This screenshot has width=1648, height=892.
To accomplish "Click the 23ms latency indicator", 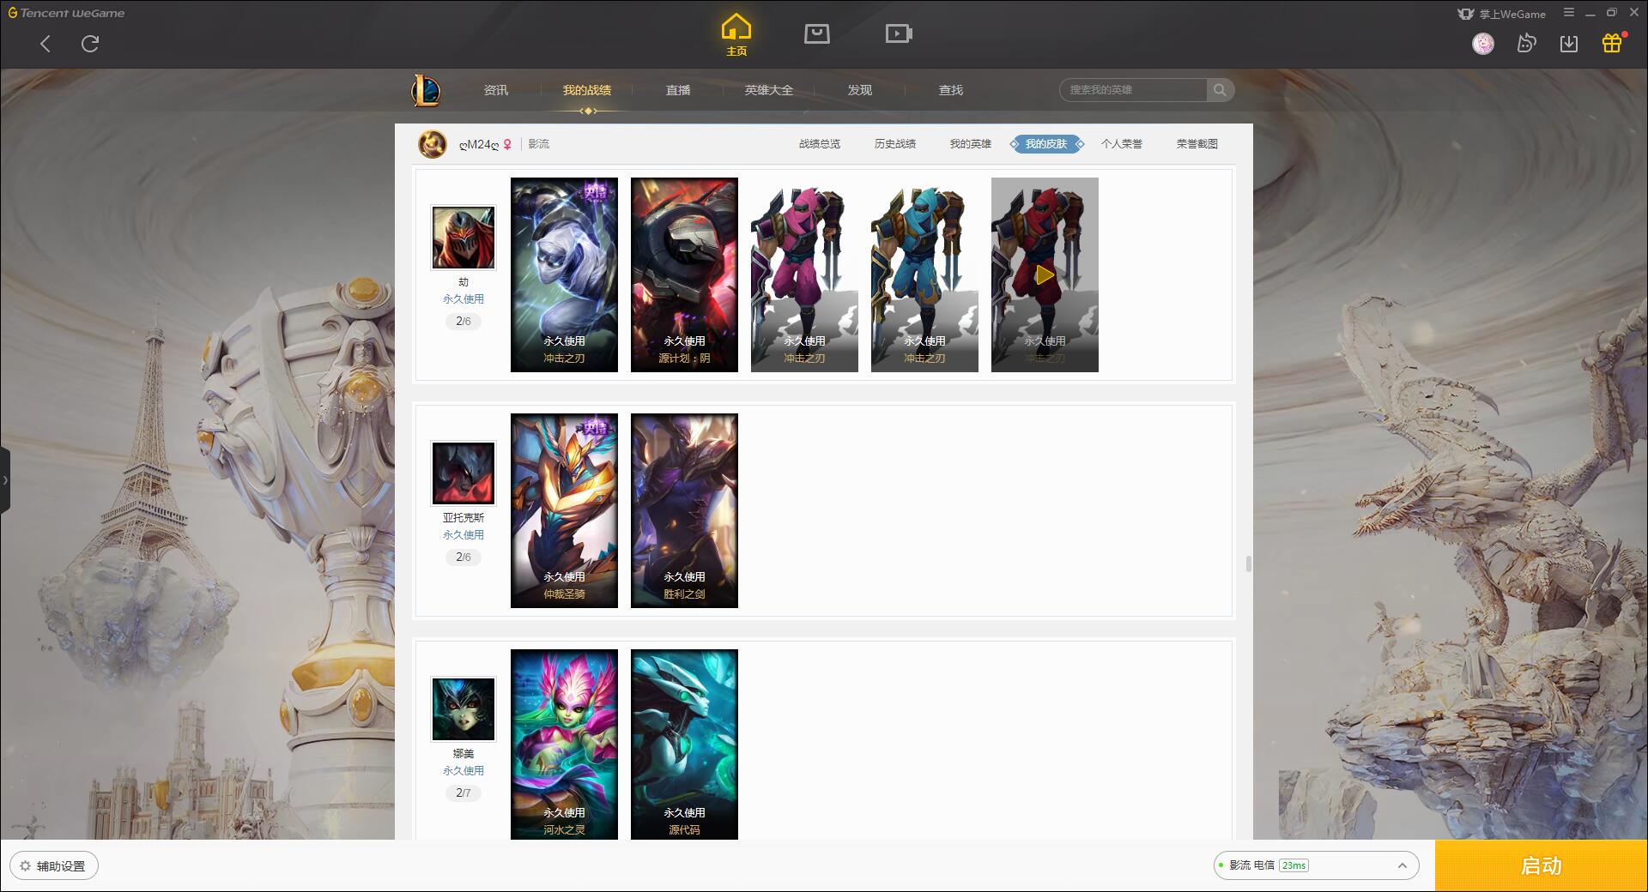I will click(1294, 865).
